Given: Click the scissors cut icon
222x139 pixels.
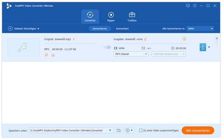Looking at the screenshot, I should [x=53, y=55].
